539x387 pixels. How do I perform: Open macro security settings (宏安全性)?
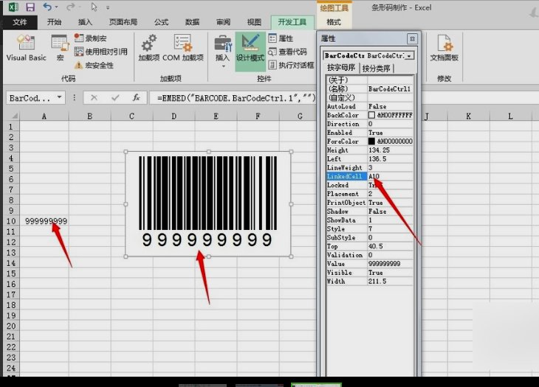(x=95, y=65)
